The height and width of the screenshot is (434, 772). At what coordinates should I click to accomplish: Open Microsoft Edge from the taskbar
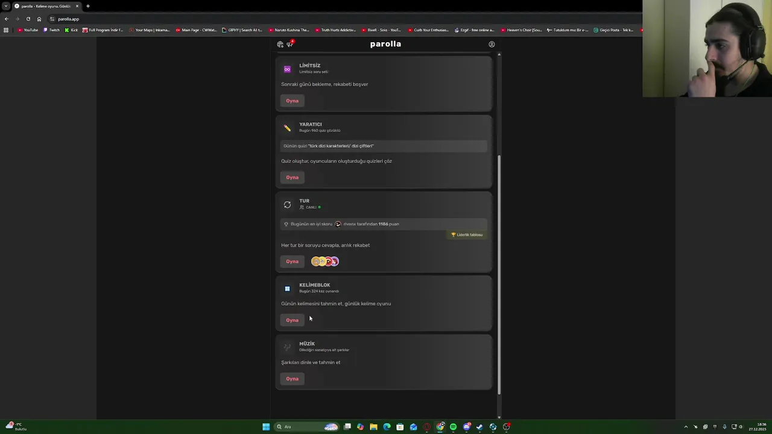[x=387, y=427]
